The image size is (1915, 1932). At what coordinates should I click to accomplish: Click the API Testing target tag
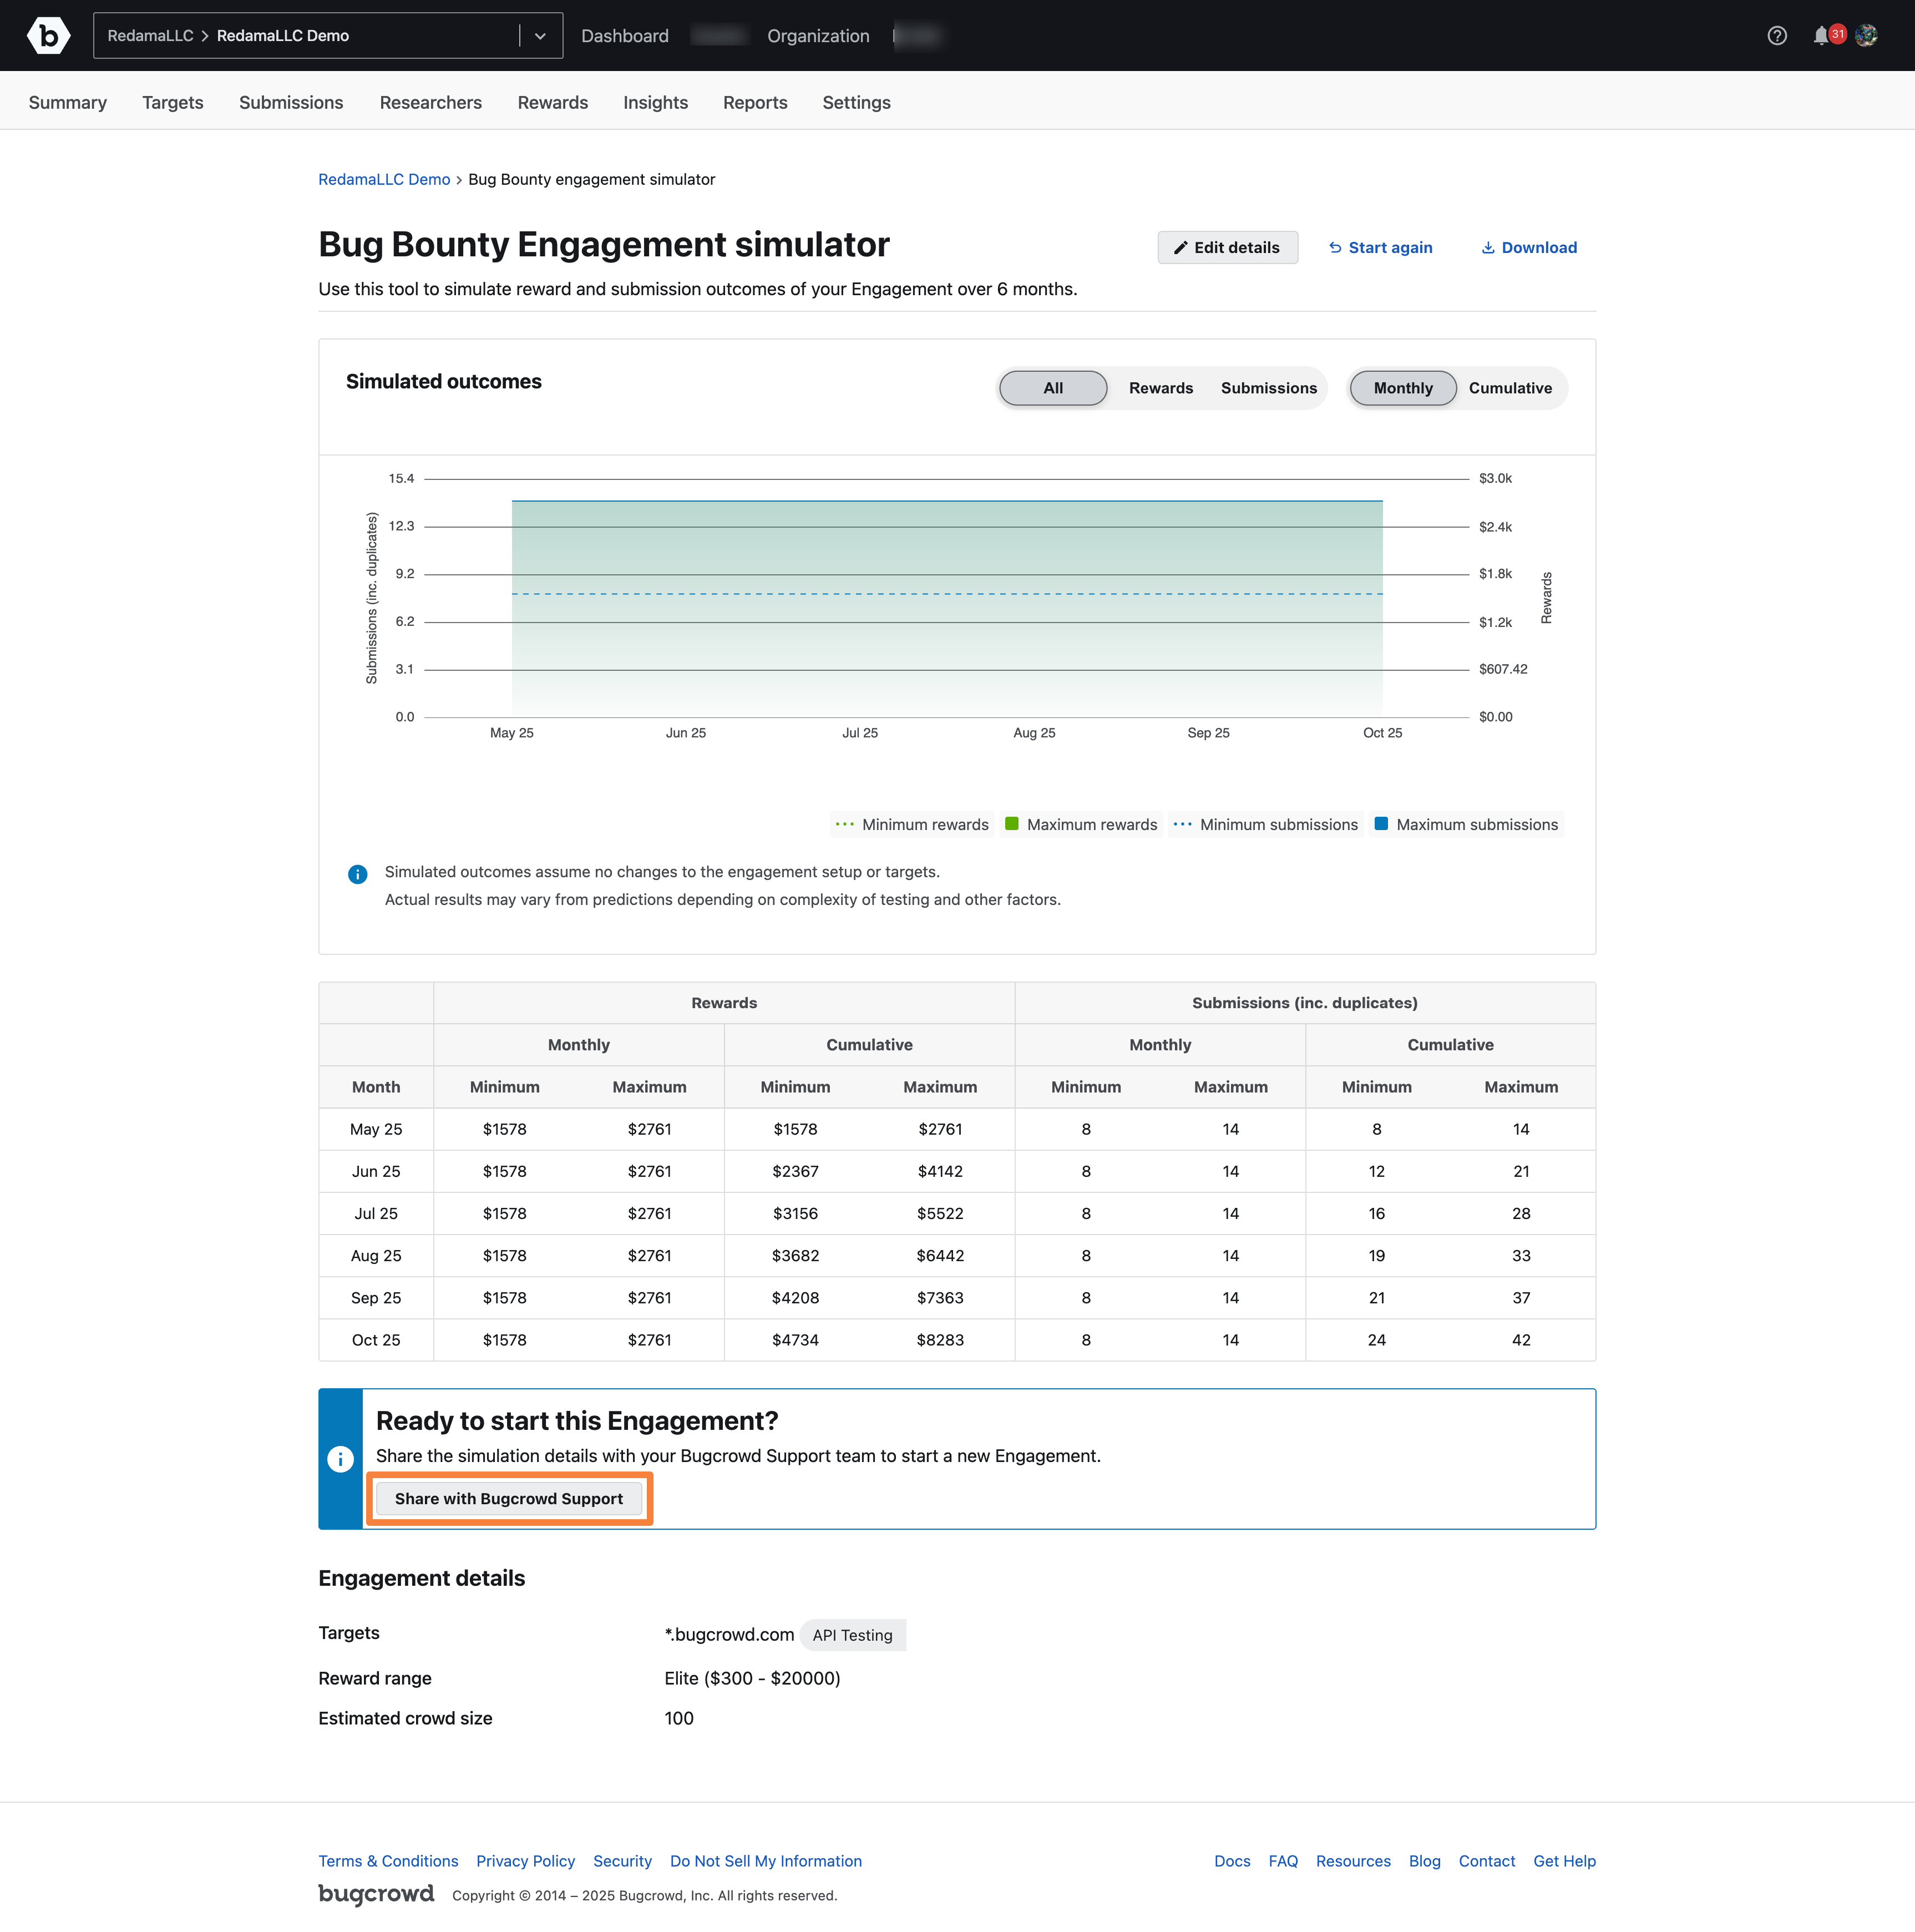pos(853,1636)
